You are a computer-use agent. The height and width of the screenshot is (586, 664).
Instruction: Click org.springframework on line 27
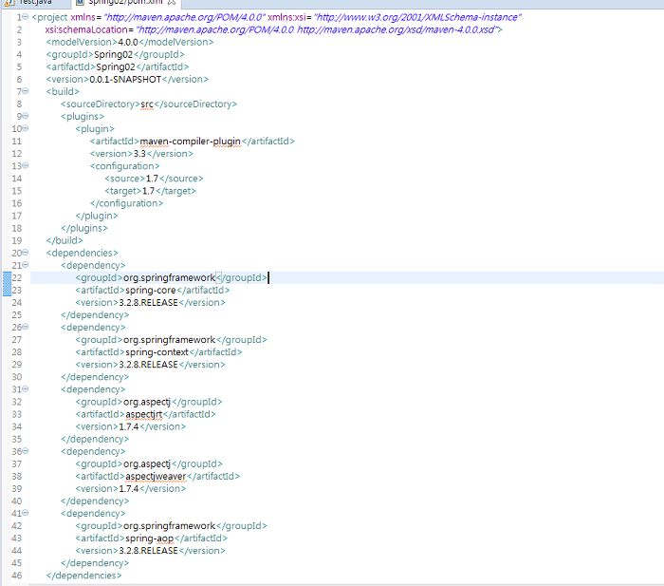[x=169, y=340]
